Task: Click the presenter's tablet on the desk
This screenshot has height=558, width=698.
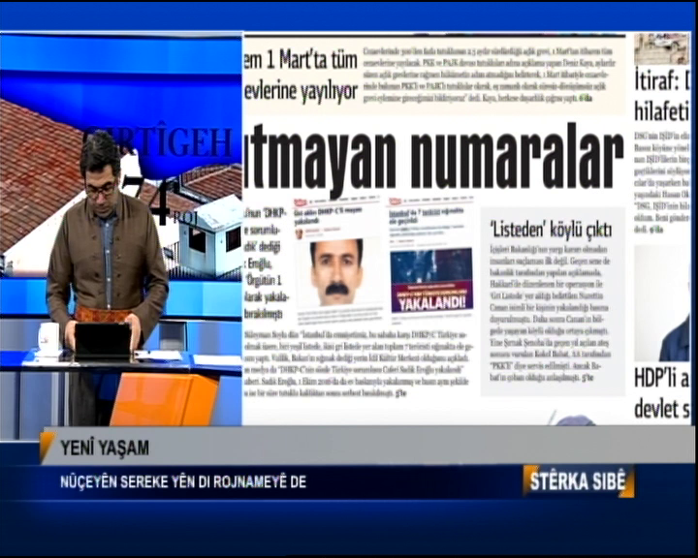Action: [103, 342]
